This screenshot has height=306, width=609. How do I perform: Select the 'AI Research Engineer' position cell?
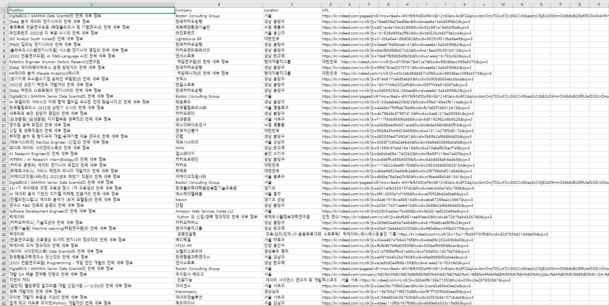pyautogui.click(x=91, y=154)
